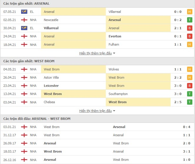Click the red B badge for Arsenal-Everton
Viewport: 195px width, 164px height.
tap(189, 36)
